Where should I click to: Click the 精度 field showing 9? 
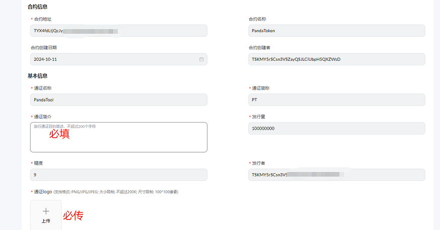pyautogui.click(x=119, y=175)
